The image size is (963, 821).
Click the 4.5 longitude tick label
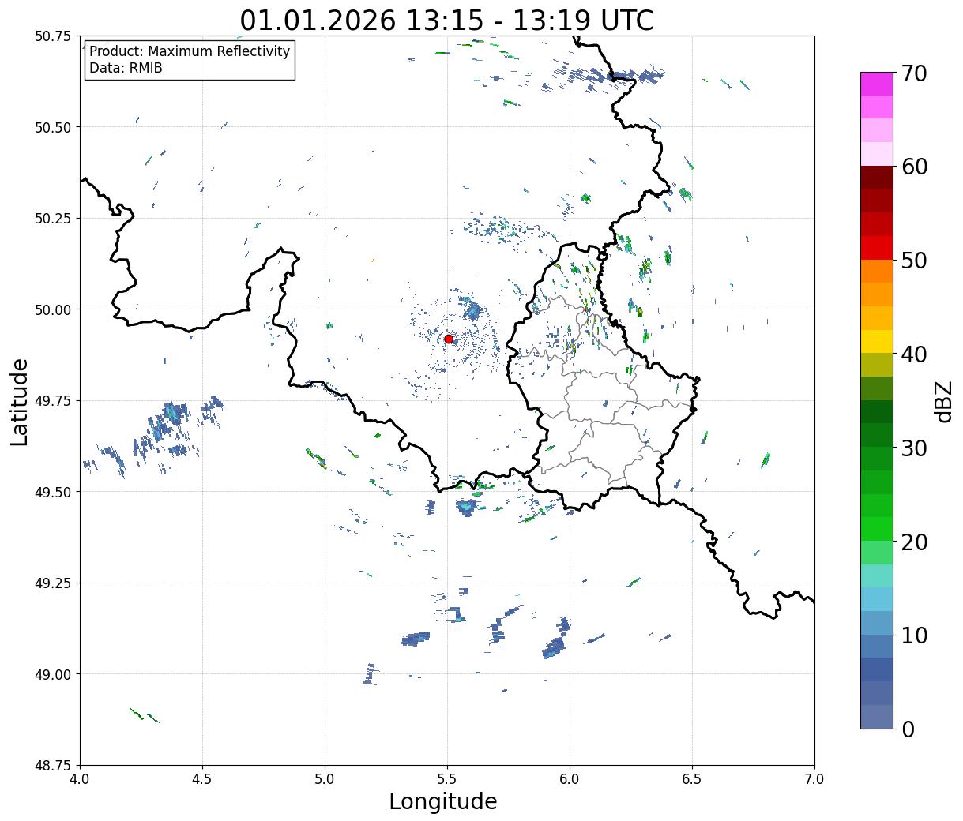(x=202, y=779)
